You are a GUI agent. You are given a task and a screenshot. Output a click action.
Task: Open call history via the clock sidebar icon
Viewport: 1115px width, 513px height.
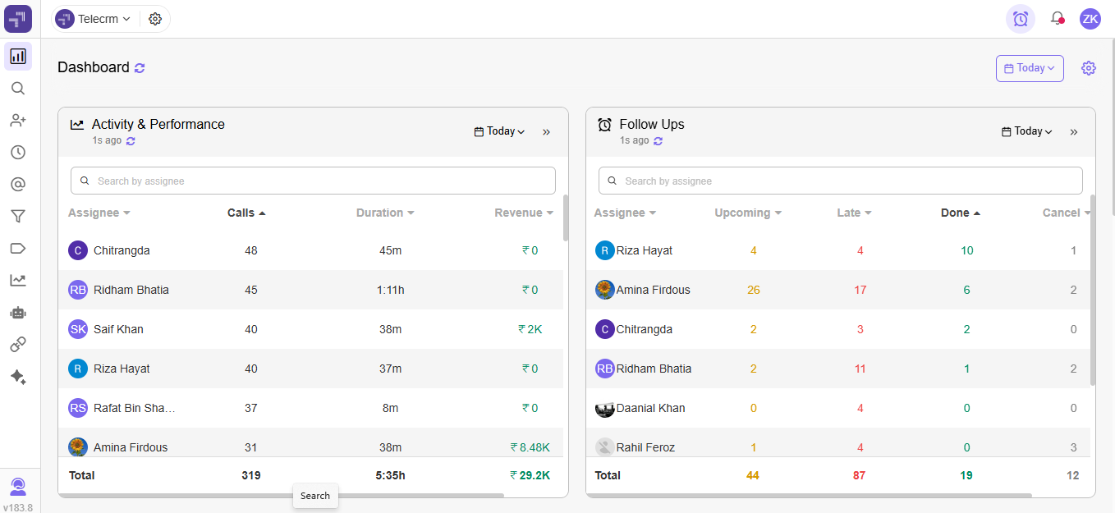(x=18, y=152)
